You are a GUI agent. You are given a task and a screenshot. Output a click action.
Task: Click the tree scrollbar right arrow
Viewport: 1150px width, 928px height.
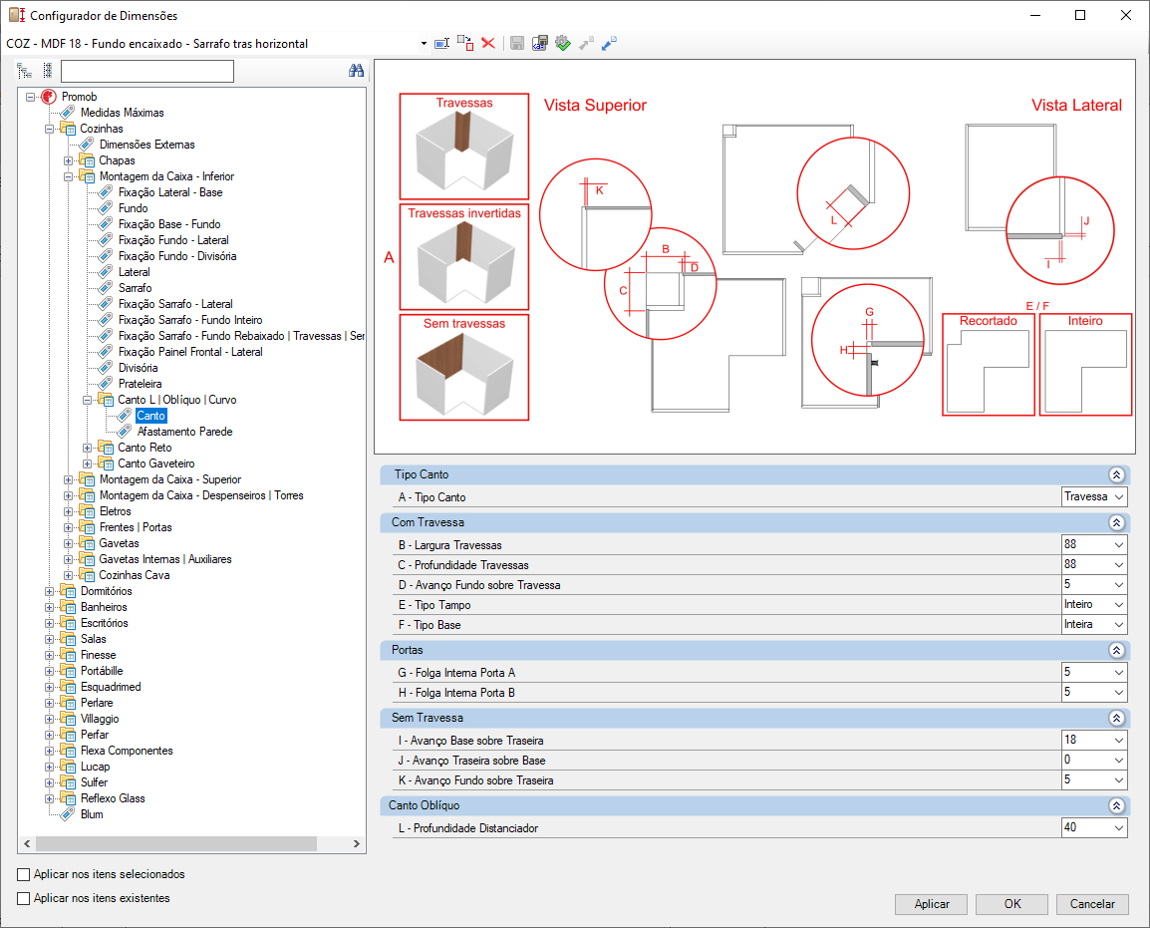[357, 843]
